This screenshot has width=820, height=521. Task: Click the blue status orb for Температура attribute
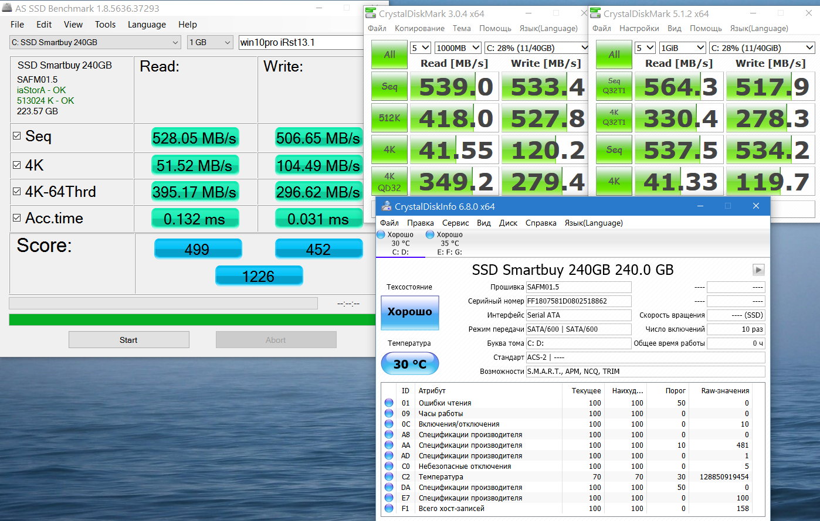click(x=389, y=477)
